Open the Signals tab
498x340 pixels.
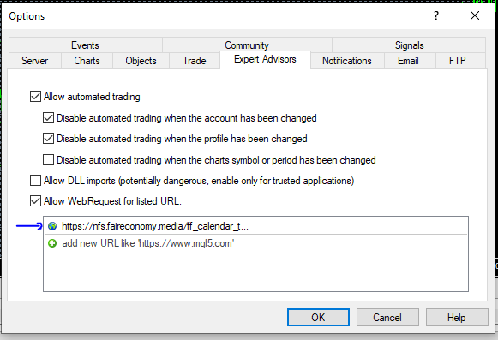click(409, 45)
